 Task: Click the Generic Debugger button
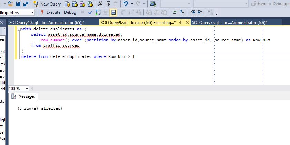pos(270,4)
